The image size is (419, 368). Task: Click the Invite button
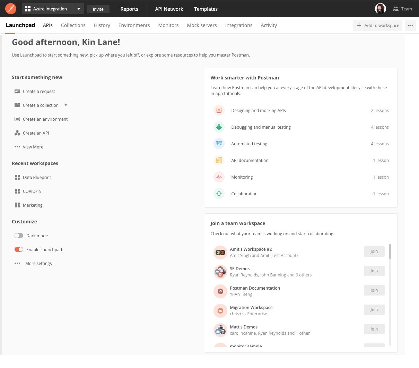pyautogui.click(x=98, y=9)
